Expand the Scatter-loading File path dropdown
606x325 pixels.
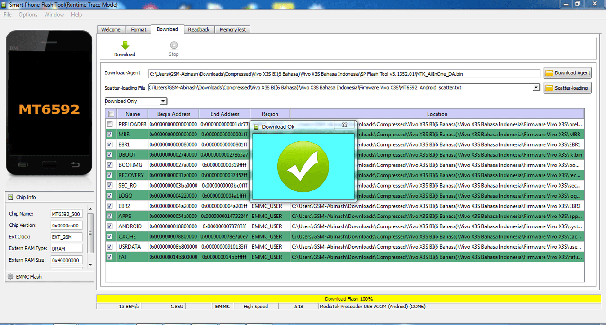536,88
